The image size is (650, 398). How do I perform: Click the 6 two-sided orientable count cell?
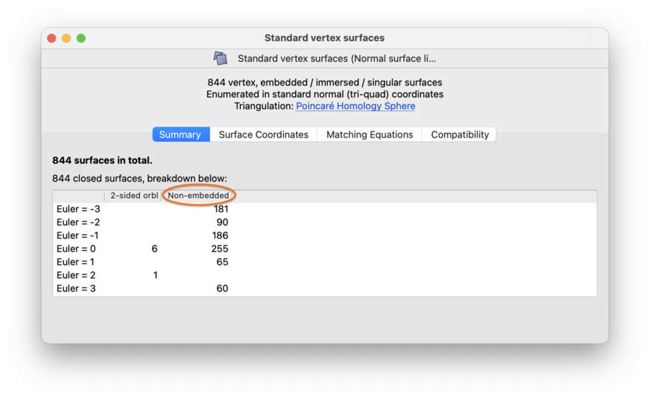(x=154, y=249)
